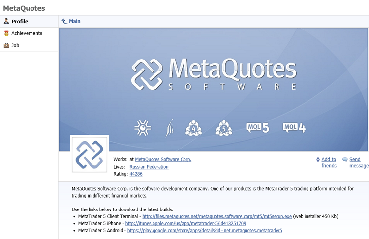The width and height of the screenshot is (369, 239).
Task: Click the 'Works:' label text
Action: [121, 159]
